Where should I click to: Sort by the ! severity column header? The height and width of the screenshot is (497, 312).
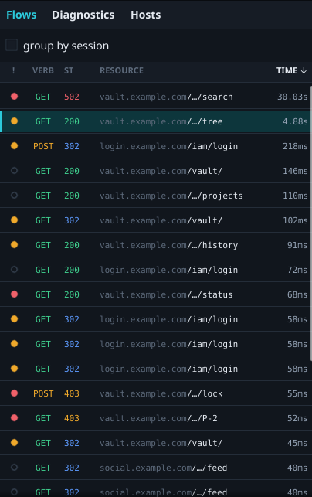coord(13,70)
